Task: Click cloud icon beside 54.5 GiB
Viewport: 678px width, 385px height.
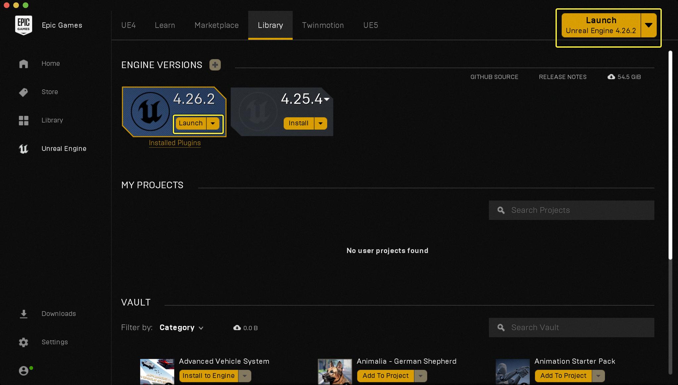Action: [611, 77]
